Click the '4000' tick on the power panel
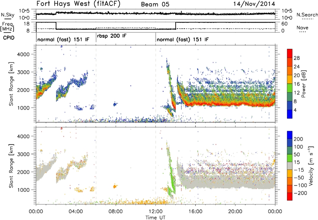The image size is (318, 220). pos(23,54)
